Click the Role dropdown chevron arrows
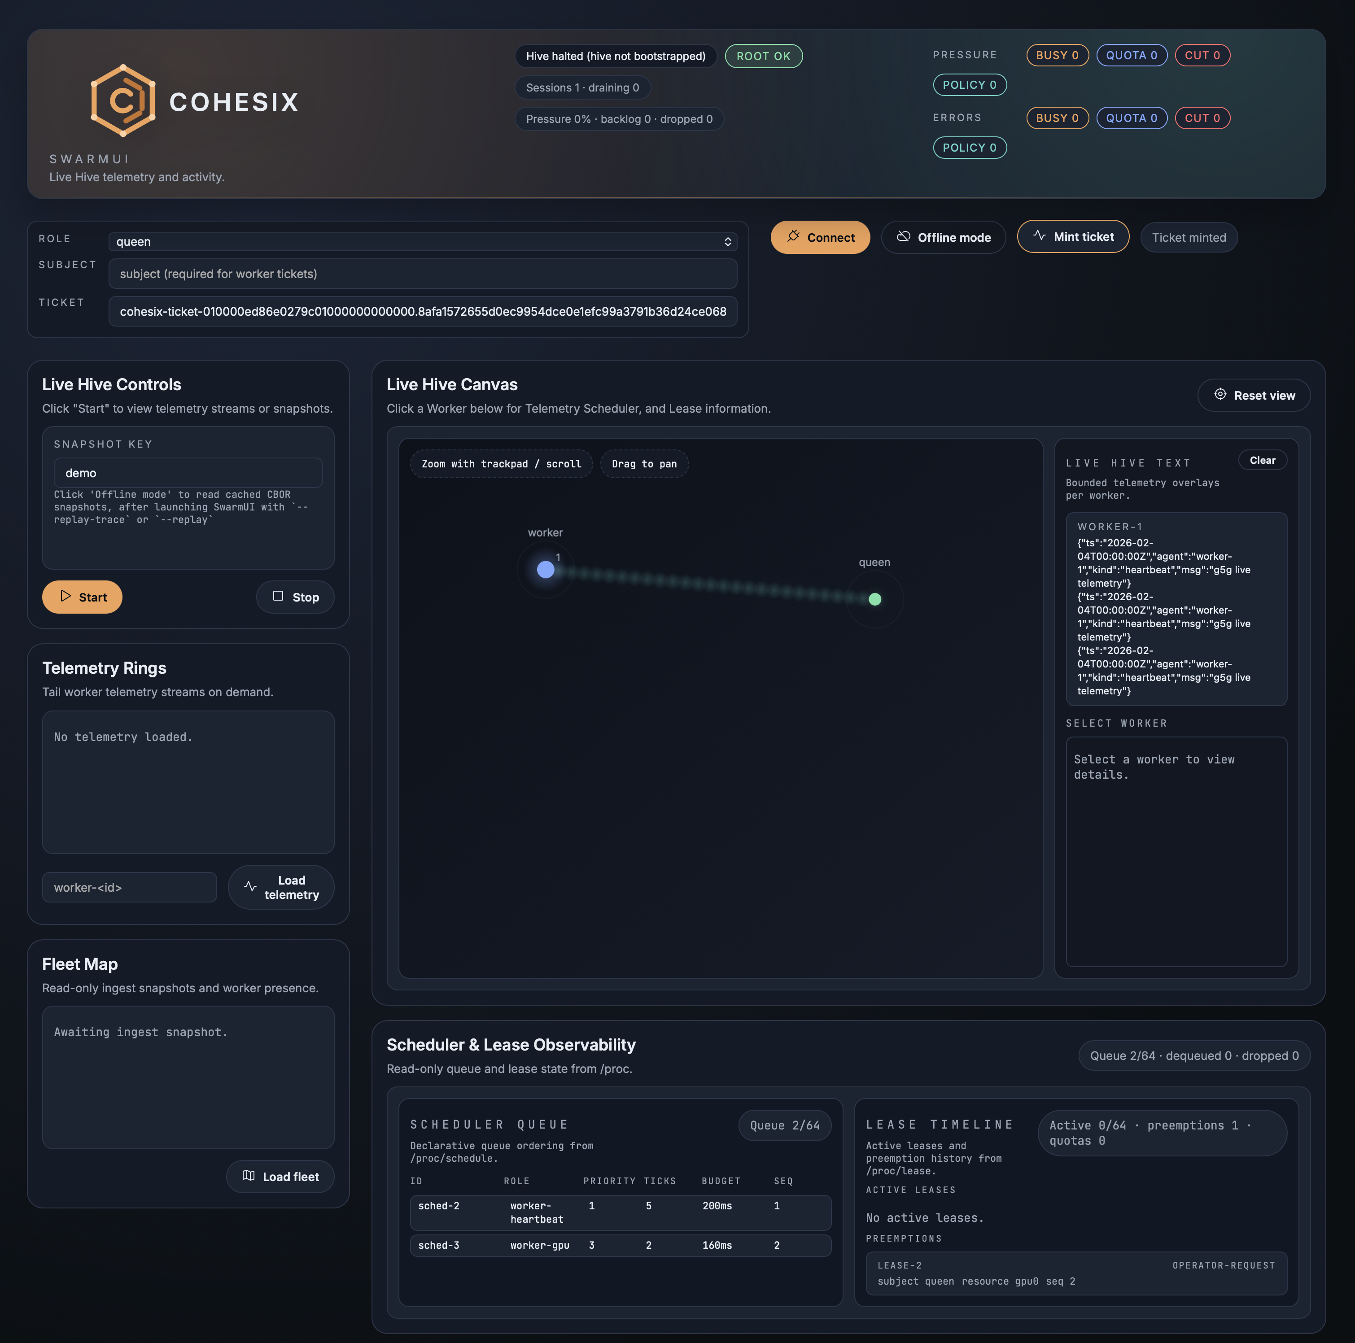Viewport: 1355px width, 1343px height. tap(727, 241)
